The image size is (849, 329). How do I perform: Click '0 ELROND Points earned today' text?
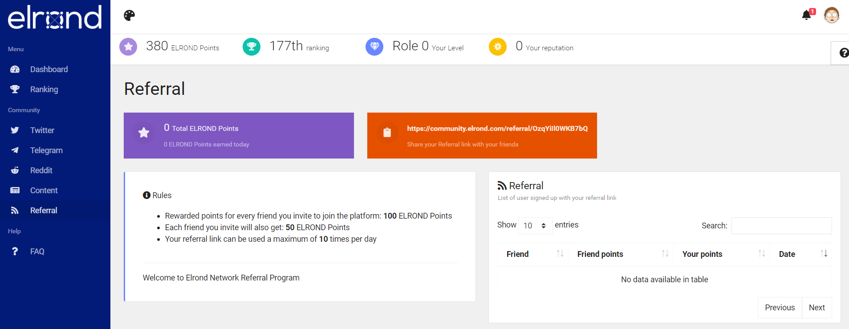pyautogui.click(x=206, y=145)
